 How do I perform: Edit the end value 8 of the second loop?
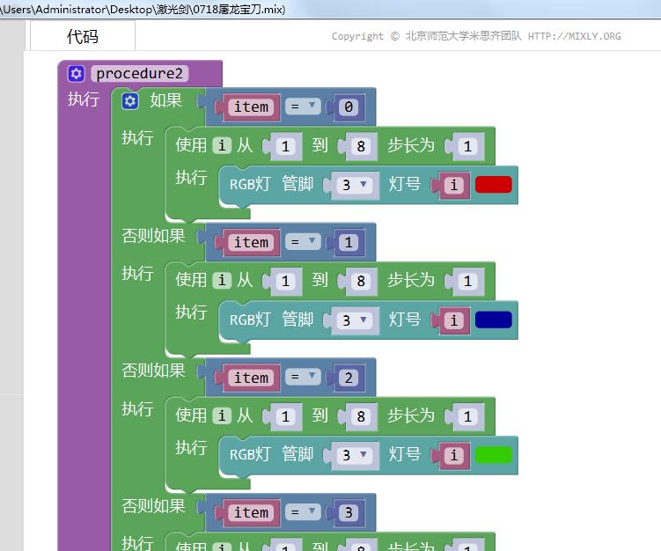coord(361,281)
